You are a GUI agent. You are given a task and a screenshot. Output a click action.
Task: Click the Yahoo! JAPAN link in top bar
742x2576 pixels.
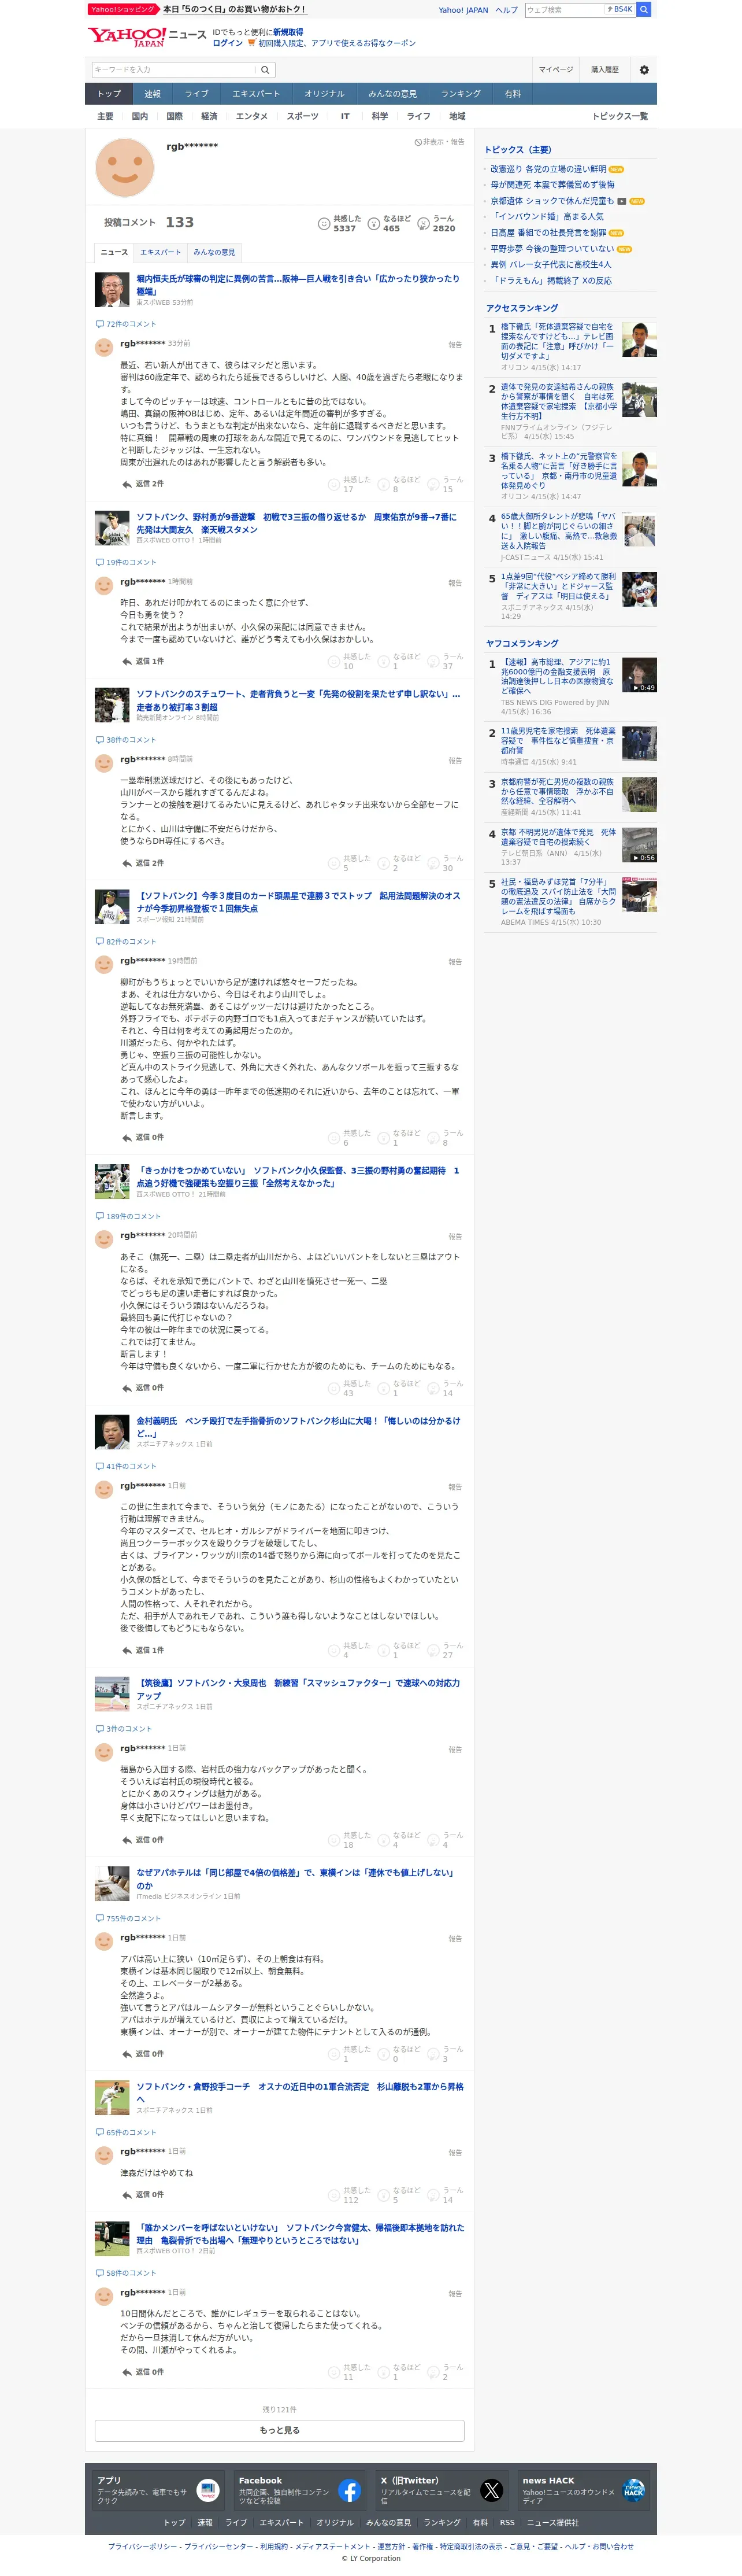point(463,10)
